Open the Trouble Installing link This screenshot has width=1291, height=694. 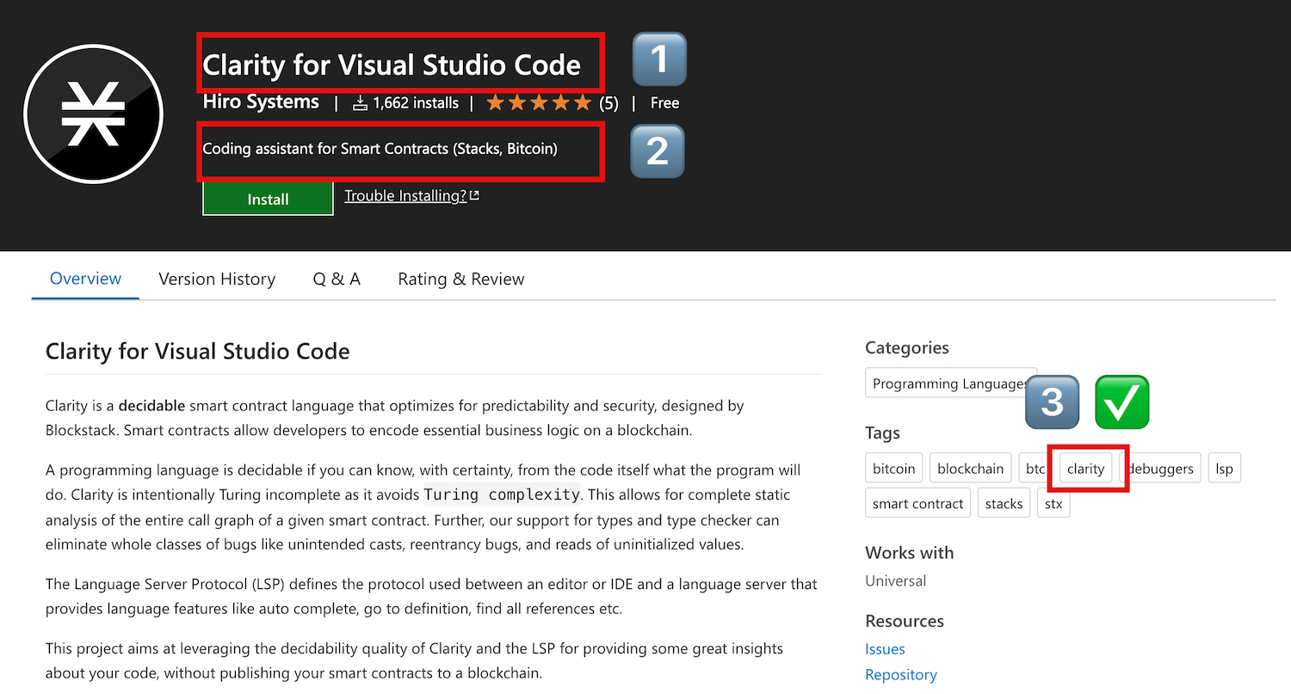click(x=405, y=195)
